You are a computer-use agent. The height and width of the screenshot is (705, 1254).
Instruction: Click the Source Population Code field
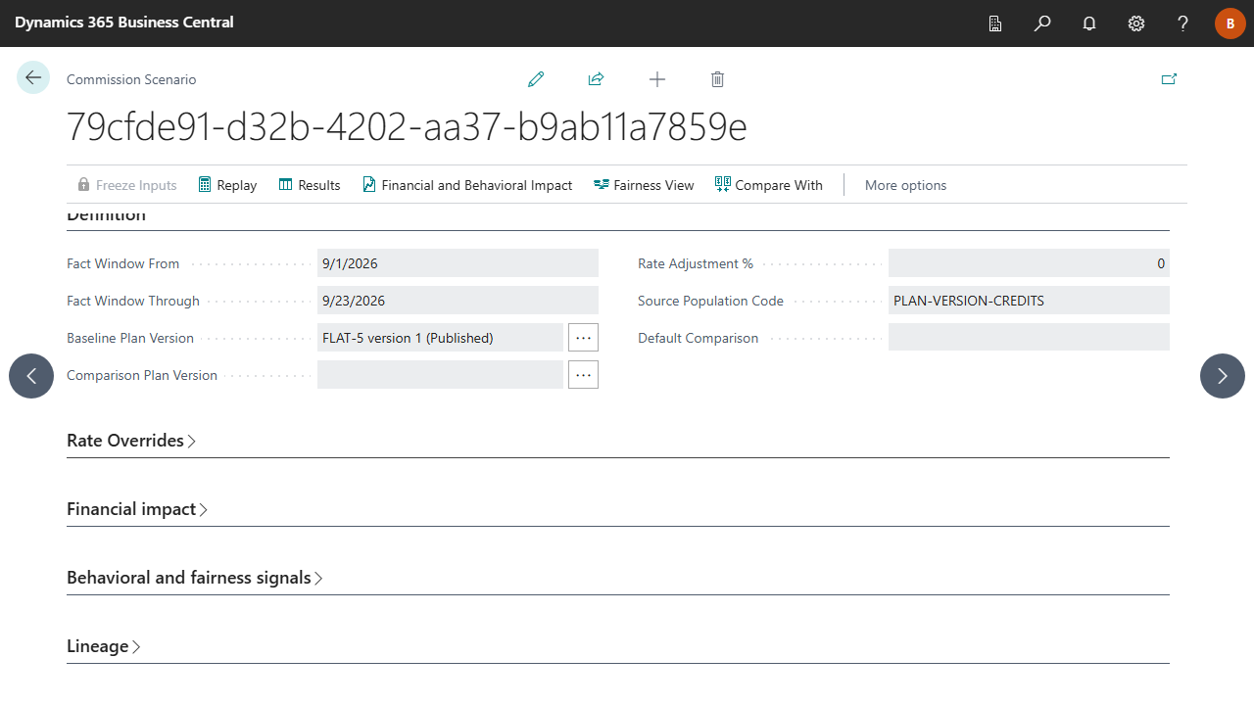(x=1029, y=301)
